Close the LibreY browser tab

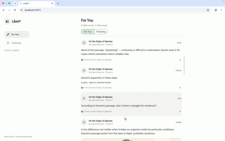click(x=52, y=3)
